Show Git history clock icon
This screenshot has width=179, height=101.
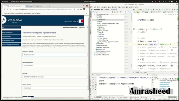(167, 9)
